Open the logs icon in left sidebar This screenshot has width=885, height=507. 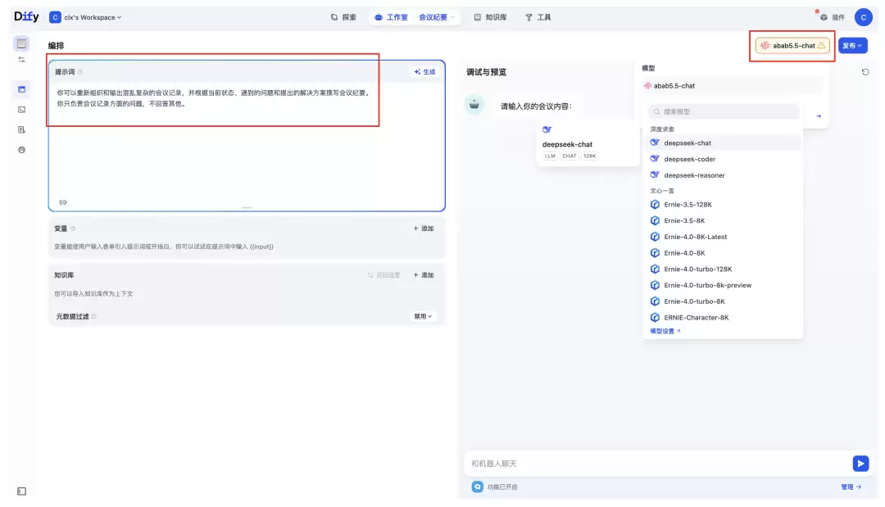click(21, 129)
